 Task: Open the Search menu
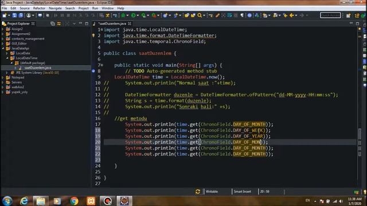click(70, 8)
